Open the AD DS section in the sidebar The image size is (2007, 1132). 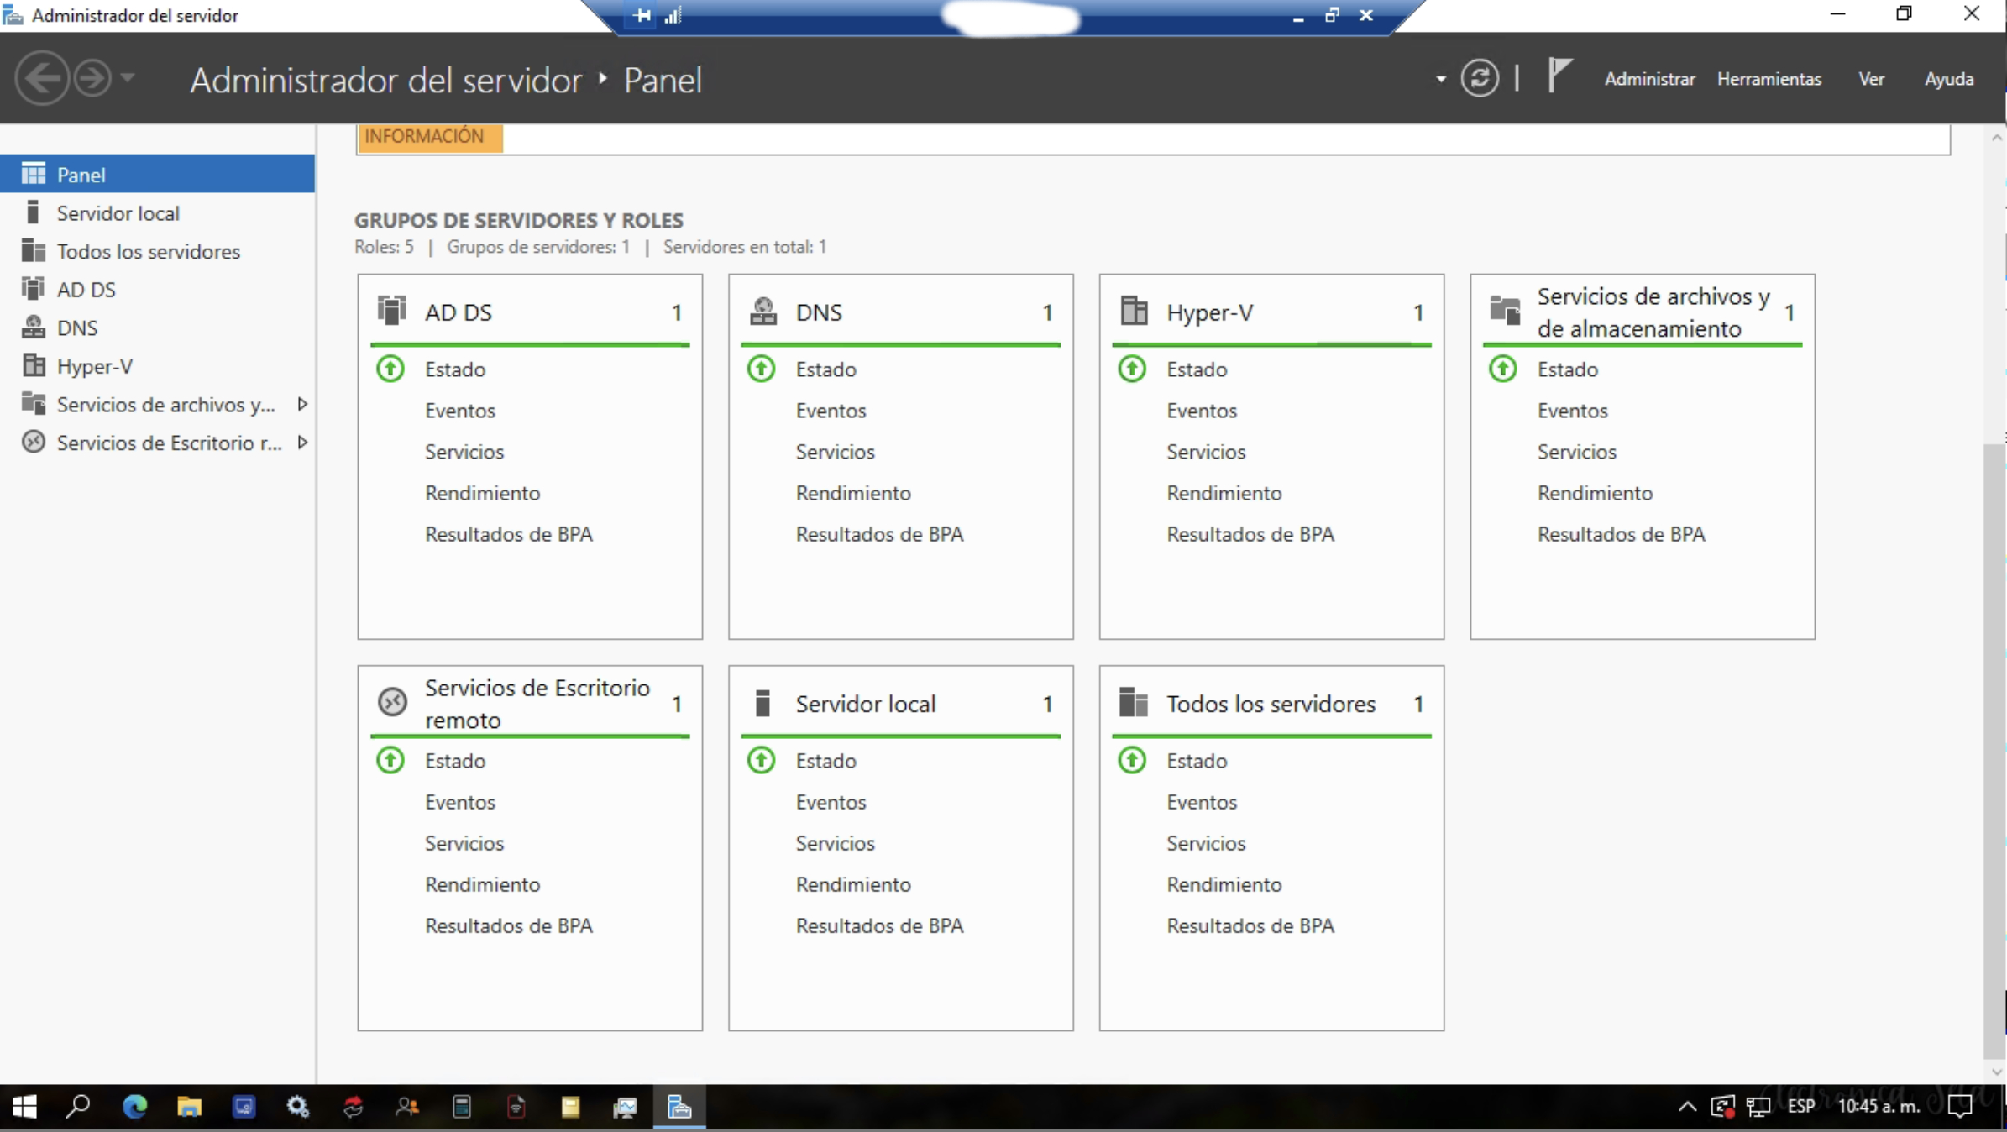coord(86,288)
